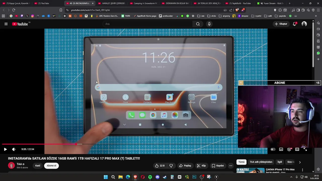This screenshot has height=181, width=322.
Task: Open YouTube notifications bell
Action: (295, 24)
